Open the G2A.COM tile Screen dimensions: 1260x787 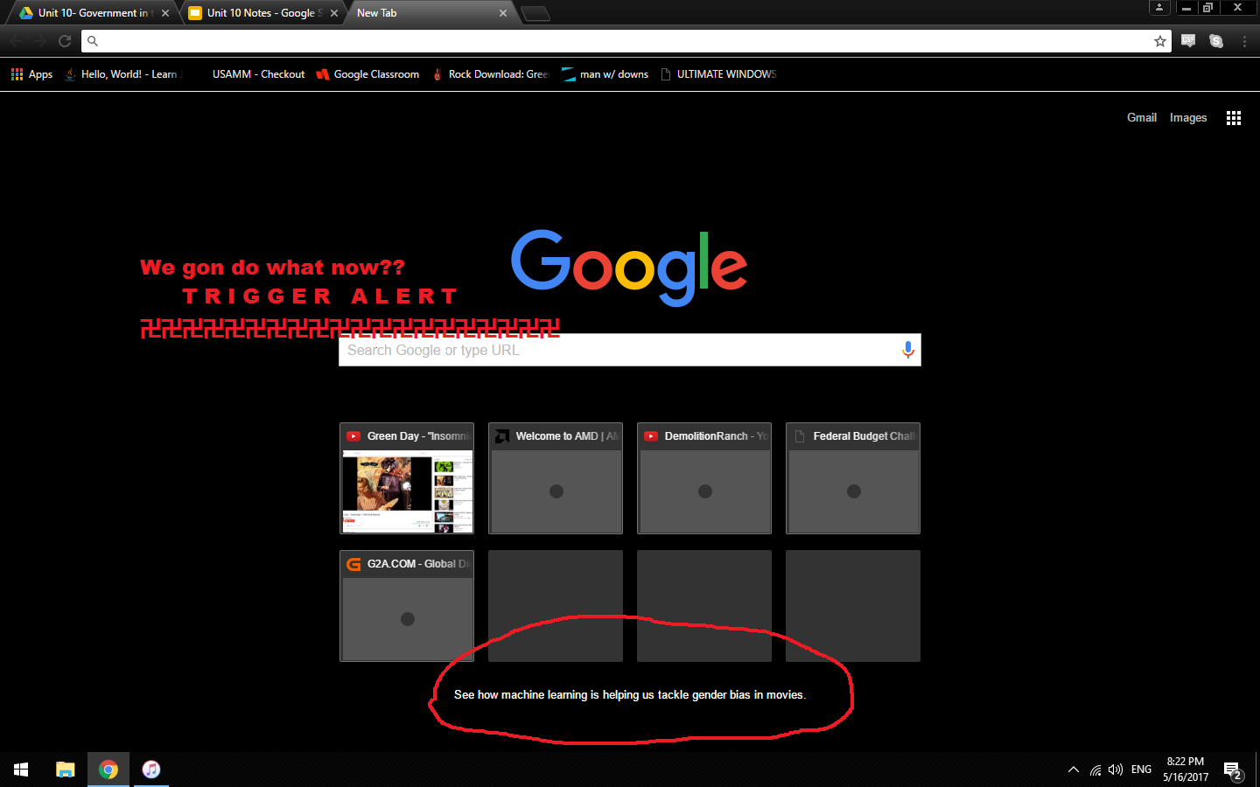407,606
